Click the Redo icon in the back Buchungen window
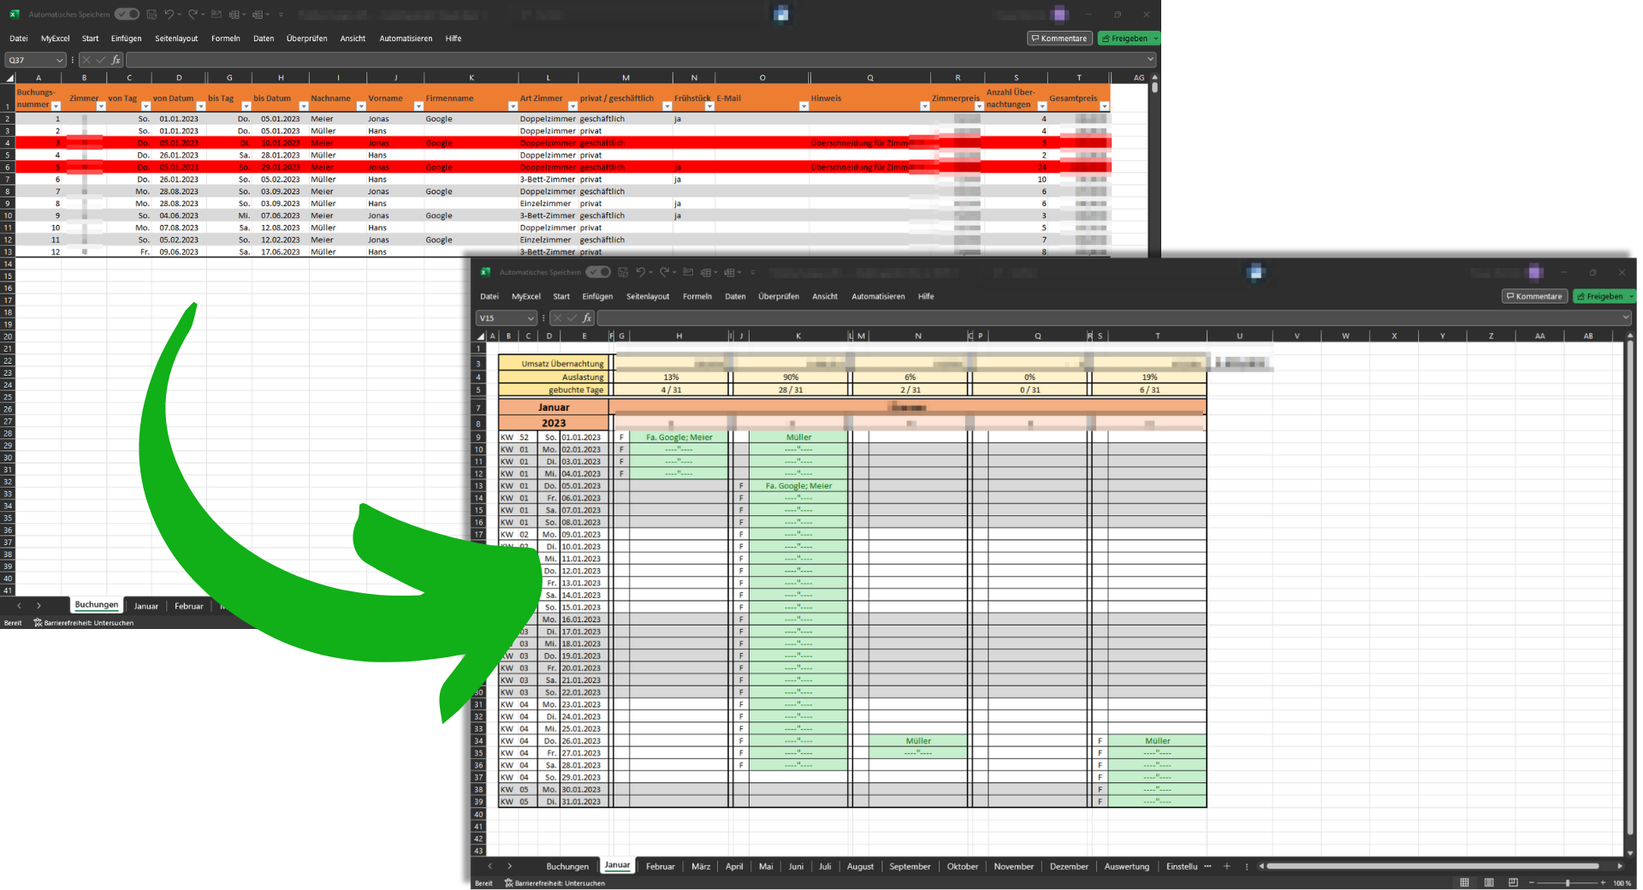This screenshot has height=890, width=1643. (x=193, y=15)
